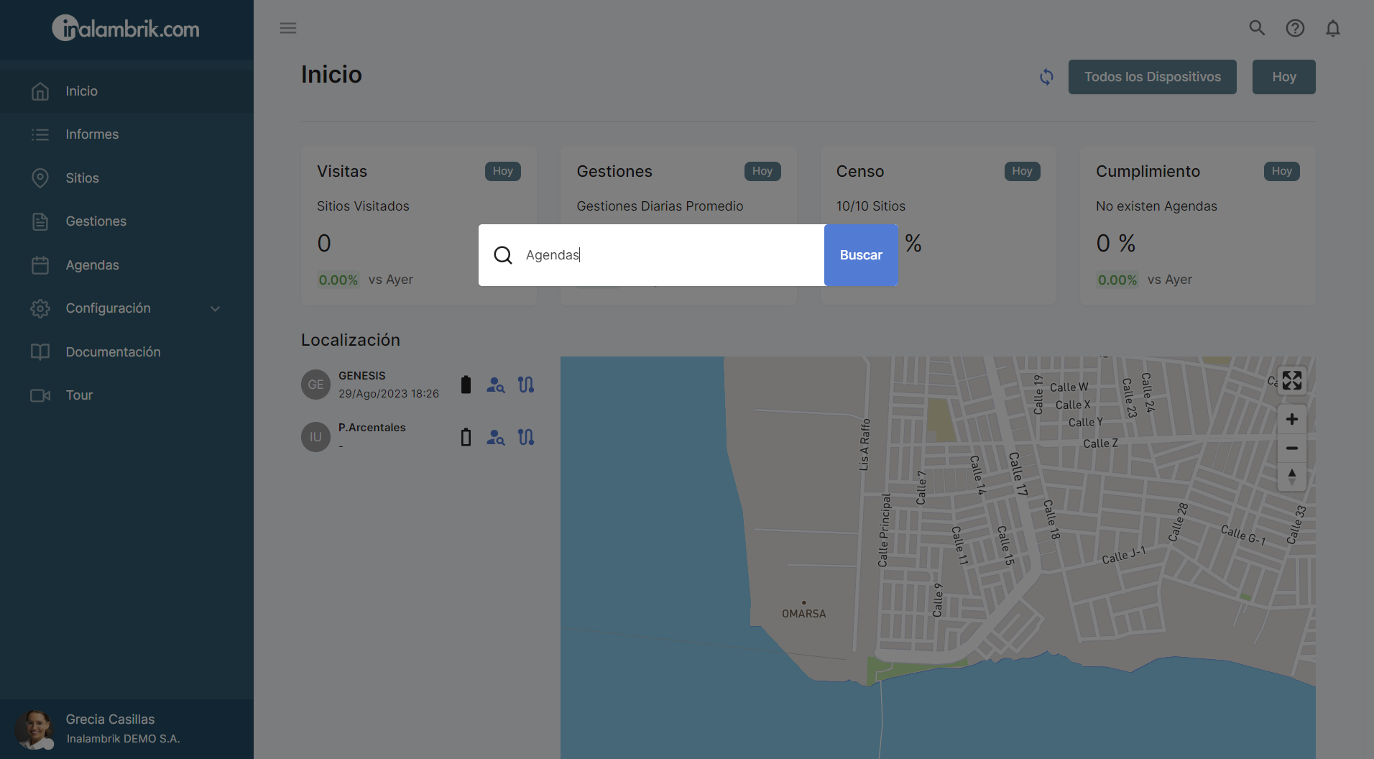Select the GENESIS device avatar
Screen dimensions: 1374x759
tap(315, 385)
